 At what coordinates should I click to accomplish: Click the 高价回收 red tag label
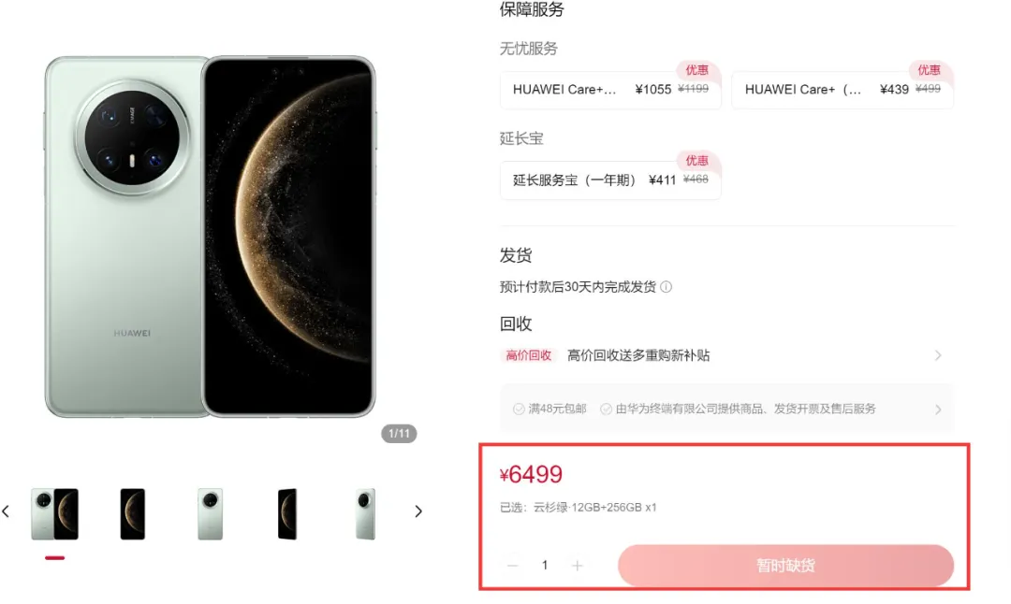coord(528,355)
